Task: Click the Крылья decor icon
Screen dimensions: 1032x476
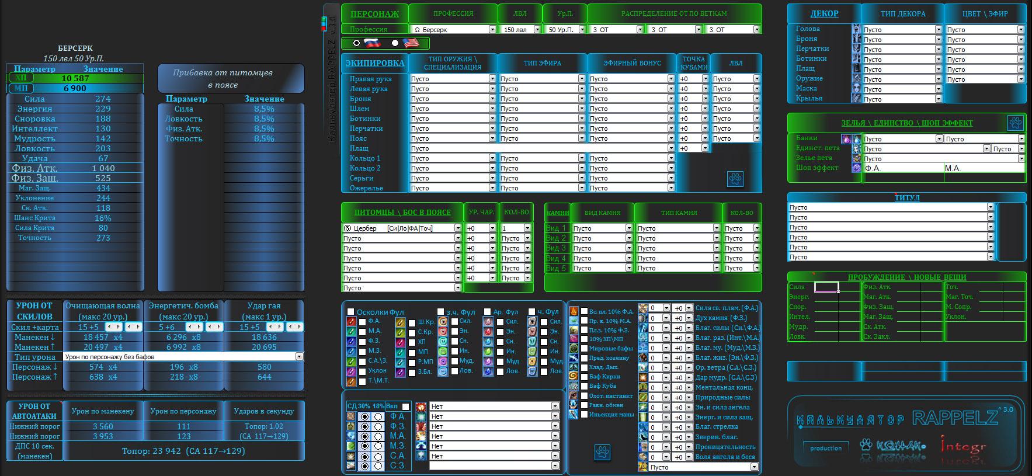Action: click(x=856, y=98)
